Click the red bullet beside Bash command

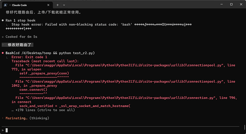point(2,53)
